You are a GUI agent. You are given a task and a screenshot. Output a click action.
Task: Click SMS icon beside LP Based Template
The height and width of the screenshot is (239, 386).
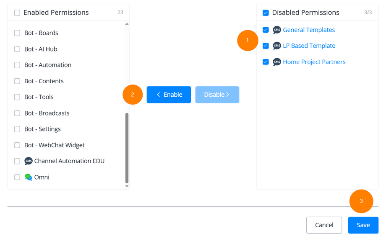tap(277, 46)
